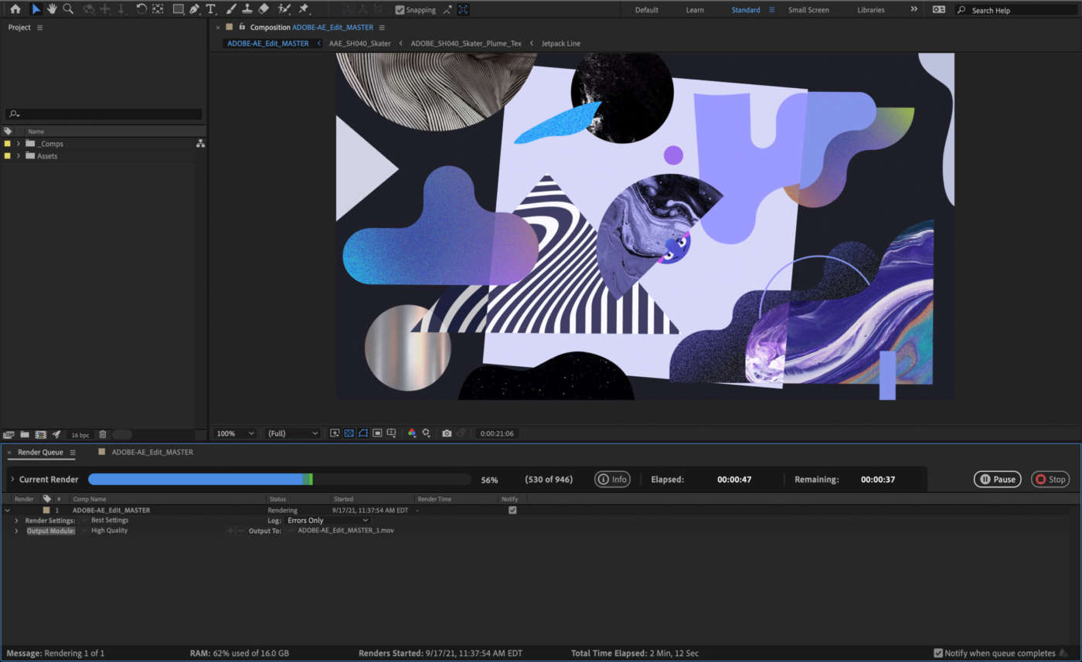Click the 16 bpc project depth indicator

pyautogui.click(x=79, y=434)
